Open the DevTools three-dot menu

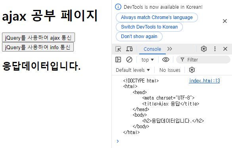coord(215,49)
